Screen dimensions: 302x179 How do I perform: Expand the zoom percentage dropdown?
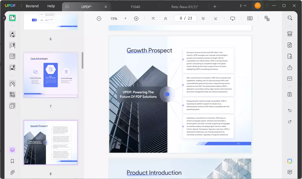(125, 18)
